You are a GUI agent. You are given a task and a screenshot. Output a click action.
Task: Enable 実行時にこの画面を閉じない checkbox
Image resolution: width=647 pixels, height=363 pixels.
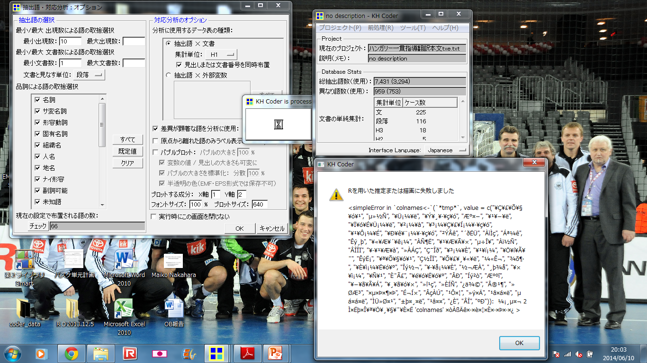click(x=153, y=216)
